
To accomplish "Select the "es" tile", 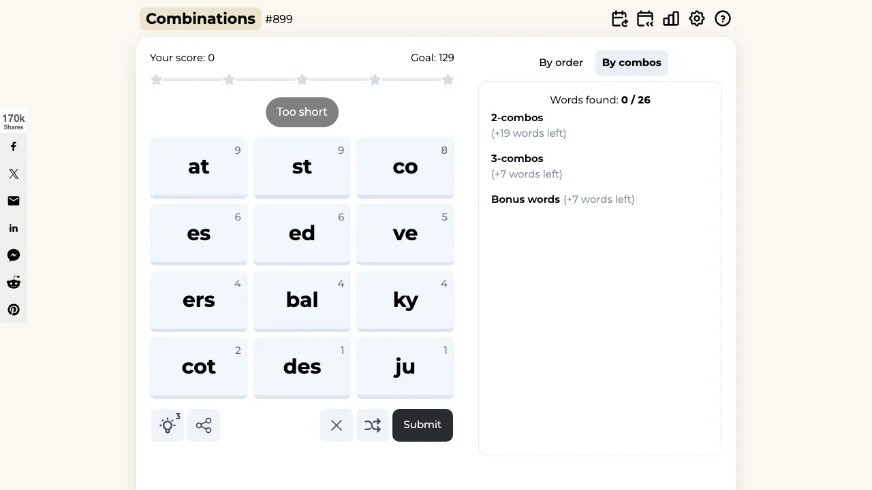I will 199,234.
